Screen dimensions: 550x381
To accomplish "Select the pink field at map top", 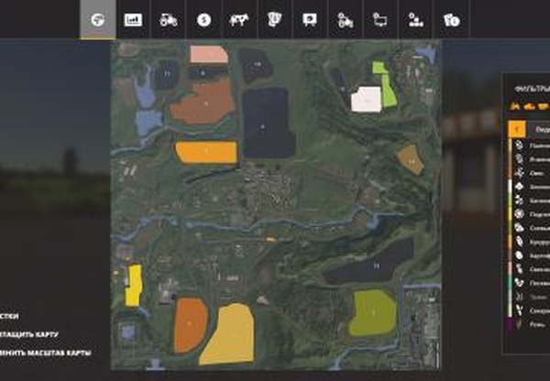I will [208, 54].
